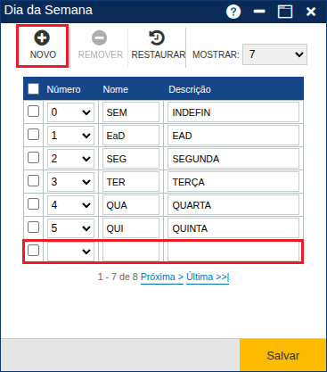Click the empty Nome field in new row

pyautogui.click(x=131, y=252)
